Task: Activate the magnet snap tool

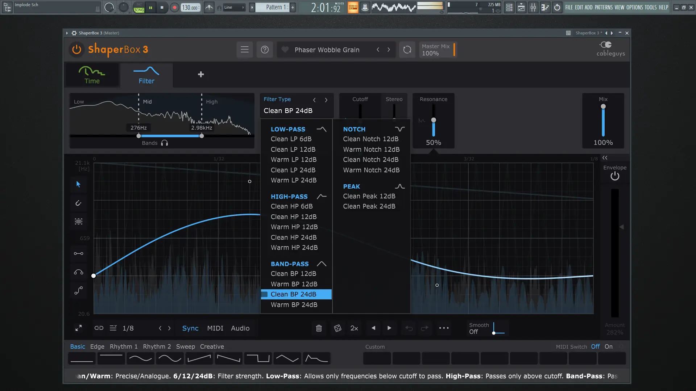Action: 78,203
